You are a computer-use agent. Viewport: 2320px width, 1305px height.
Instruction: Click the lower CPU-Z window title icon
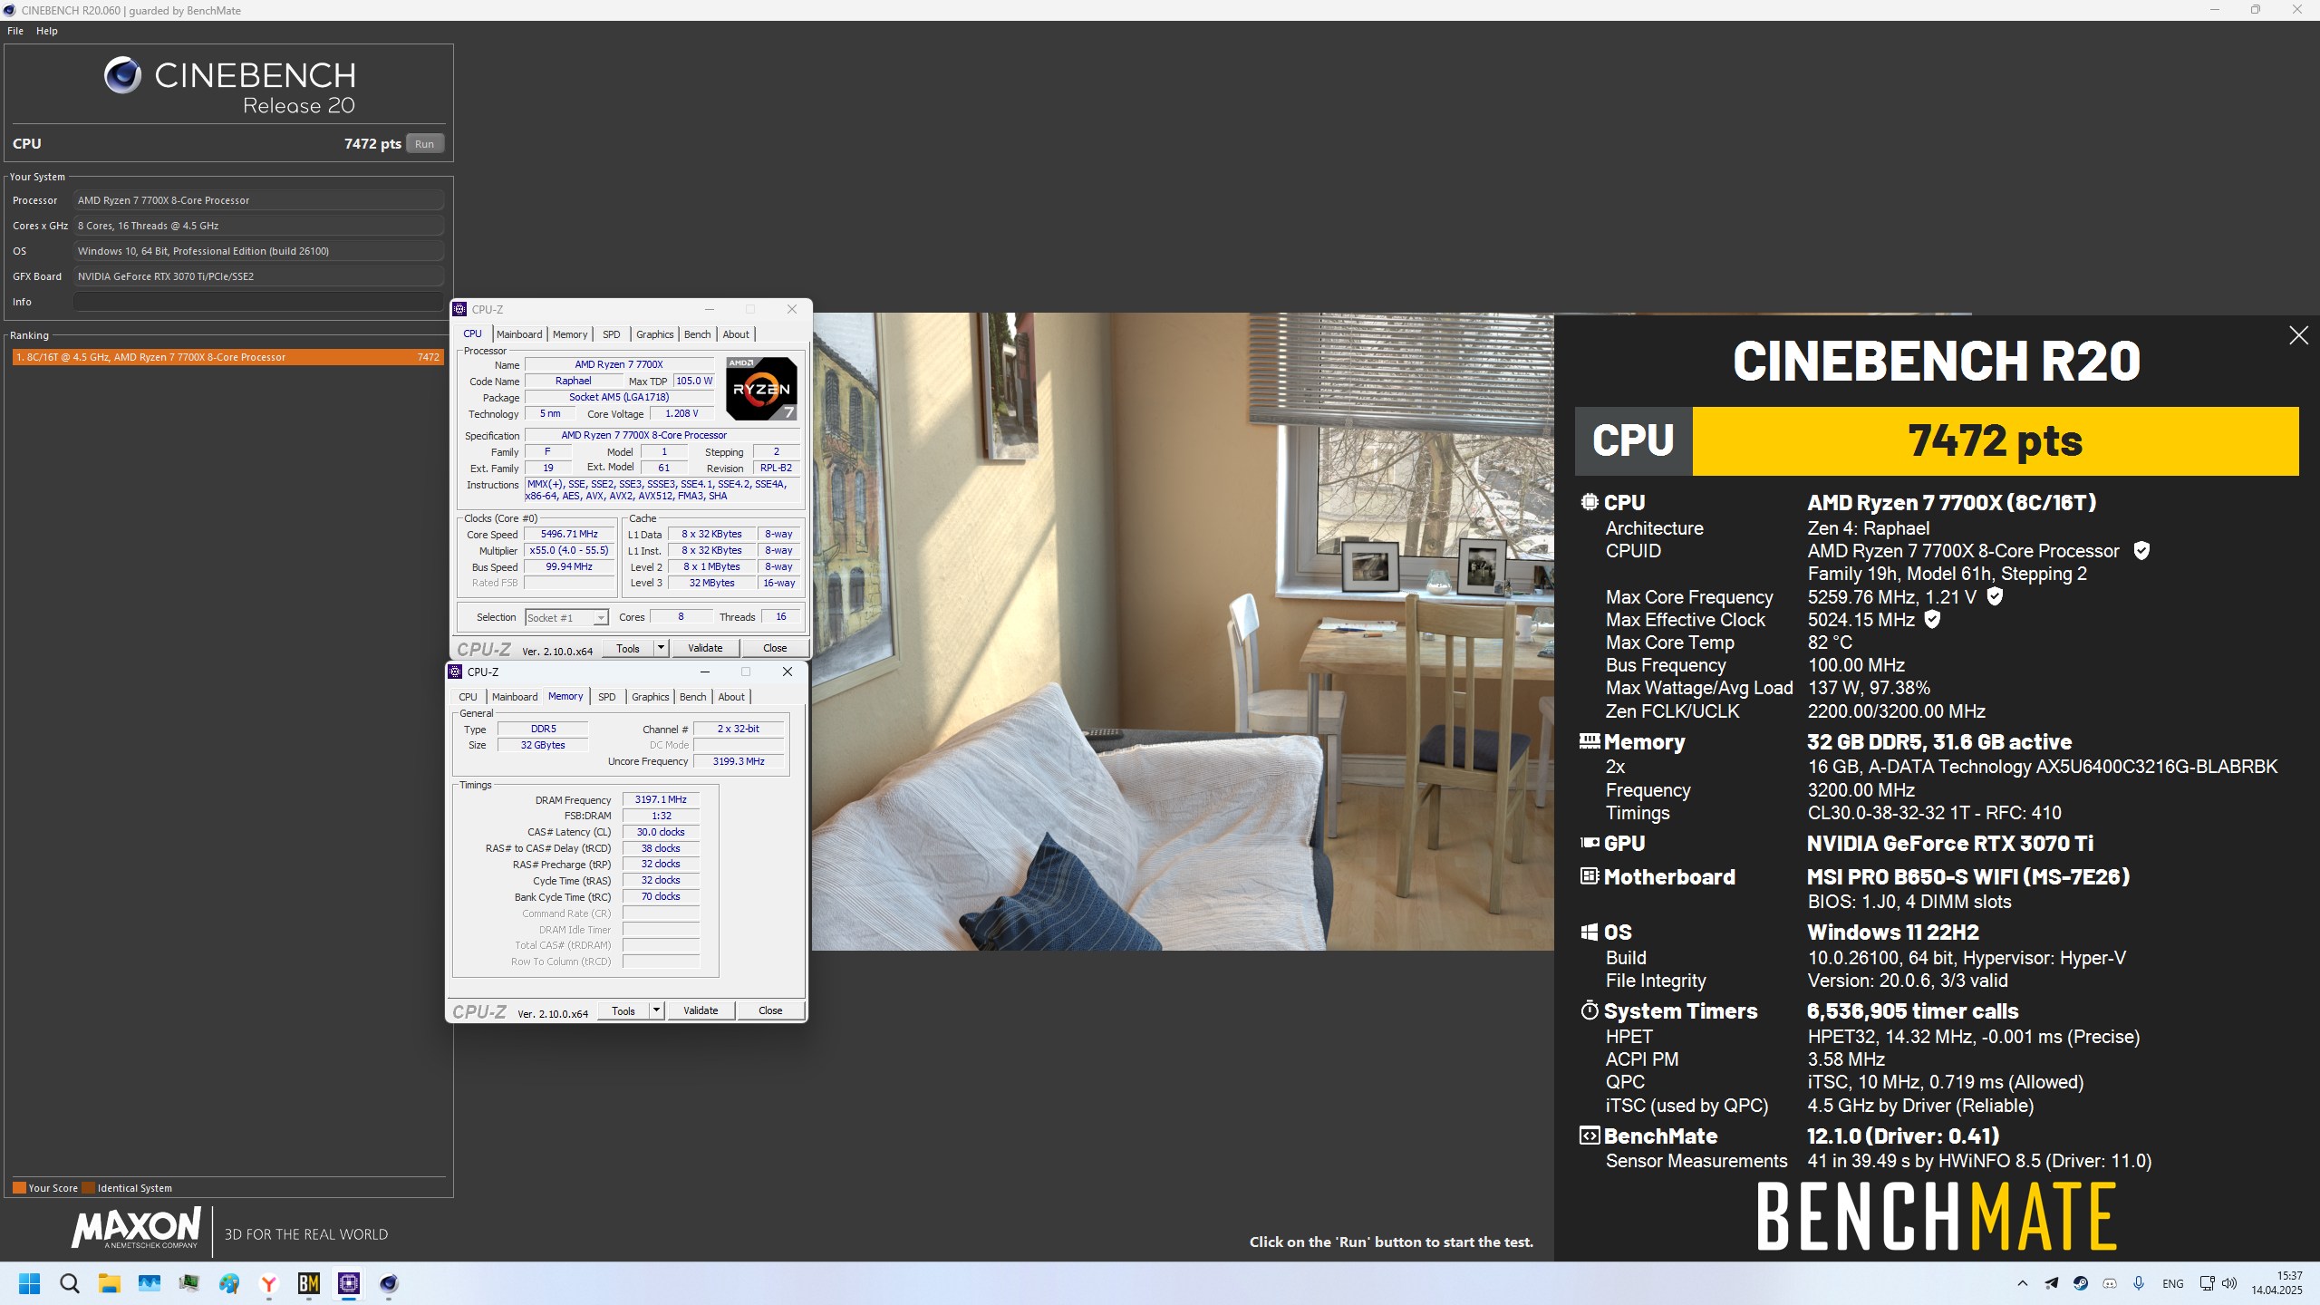tap(455, 672)
